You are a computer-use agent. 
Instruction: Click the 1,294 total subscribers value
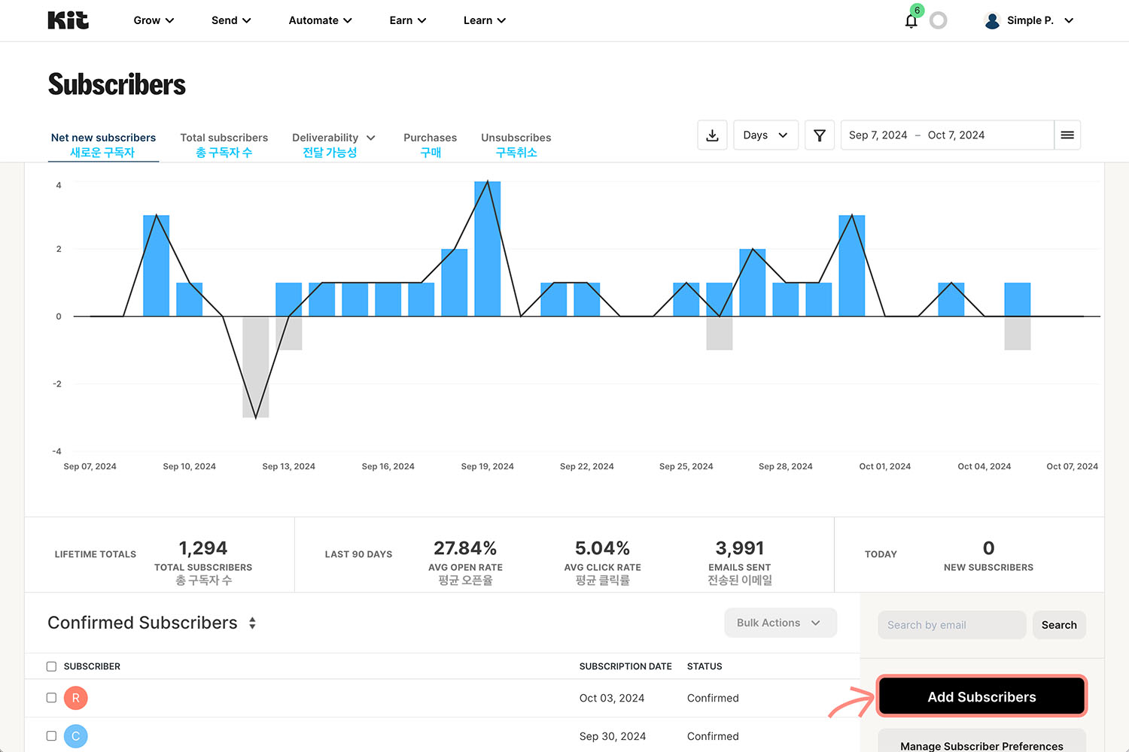coord(203,548)
